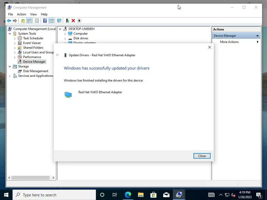
Task: Collapse the Device Manager actions section
Action: click(x=257, y=36)
